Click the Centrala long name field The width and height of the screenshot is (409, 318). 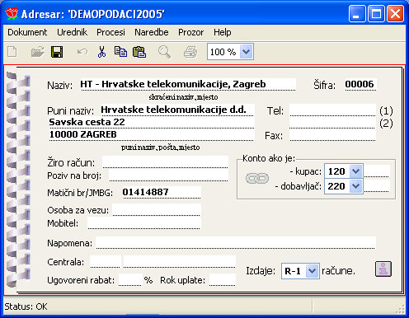(180, 262)
